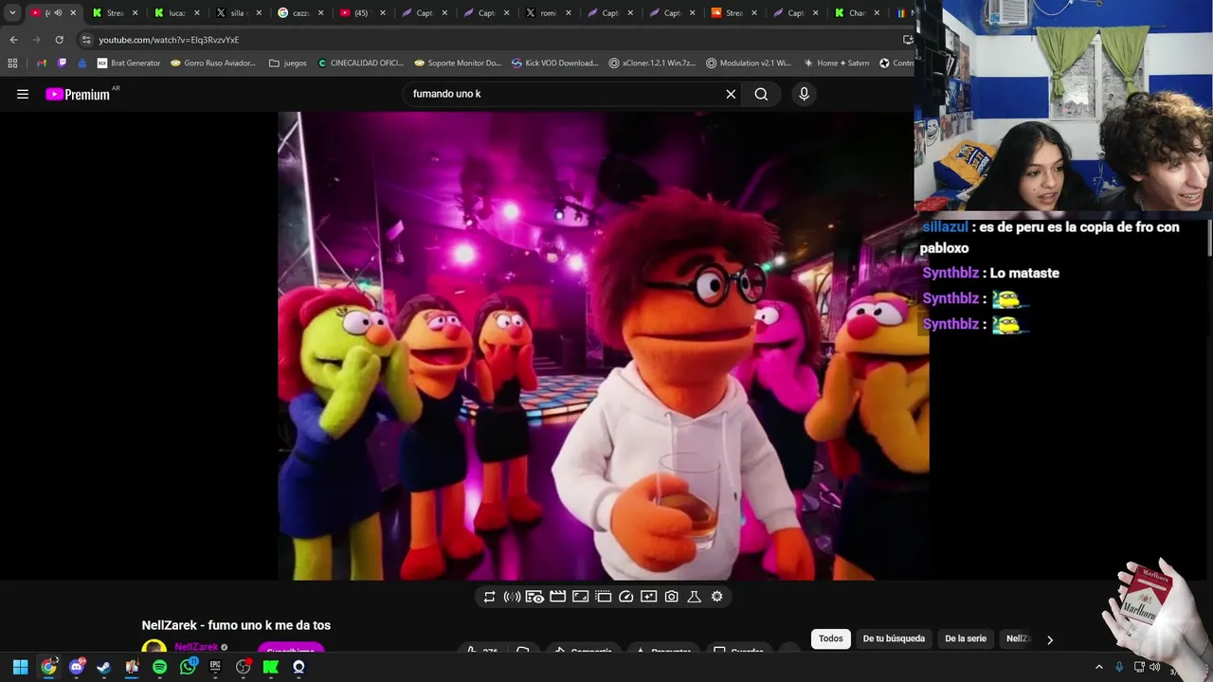Open the gear settings icon under the video

[x=716, y=597]
